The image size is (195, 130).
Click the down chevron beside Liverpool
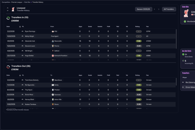(x=8, y=11)
